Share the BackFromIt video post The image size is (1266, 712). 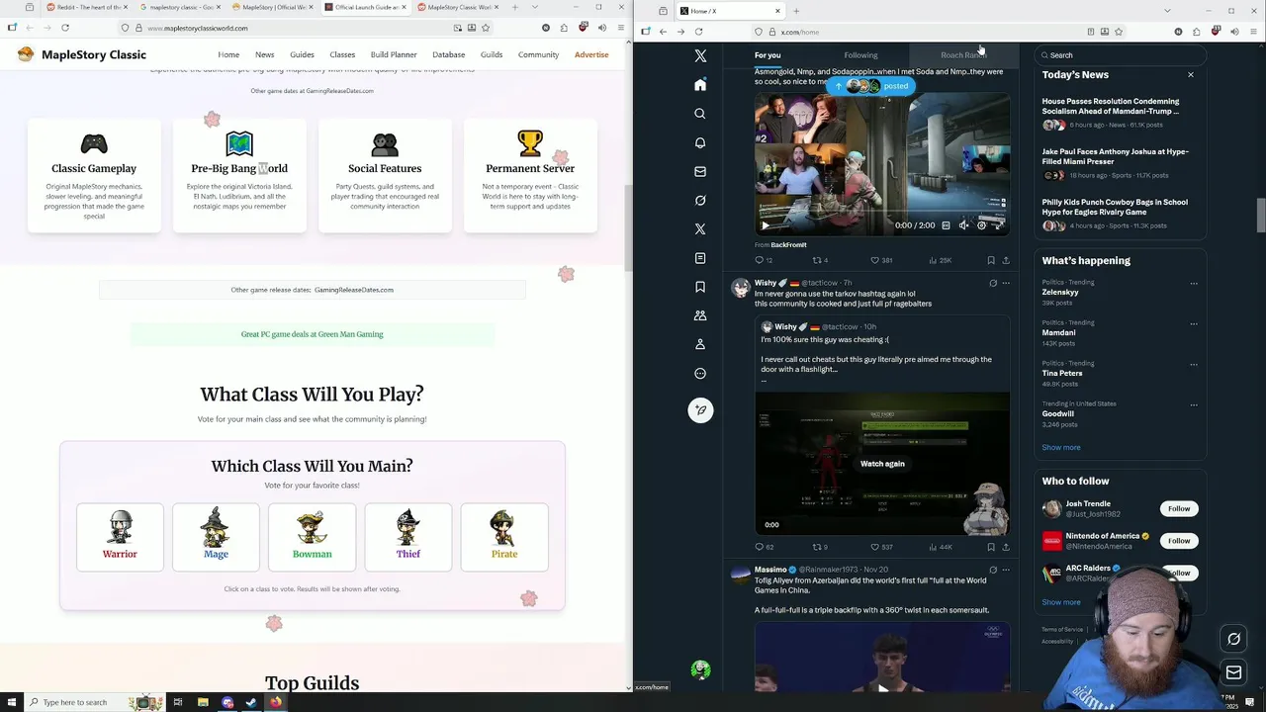click(x=1006, y=260)
